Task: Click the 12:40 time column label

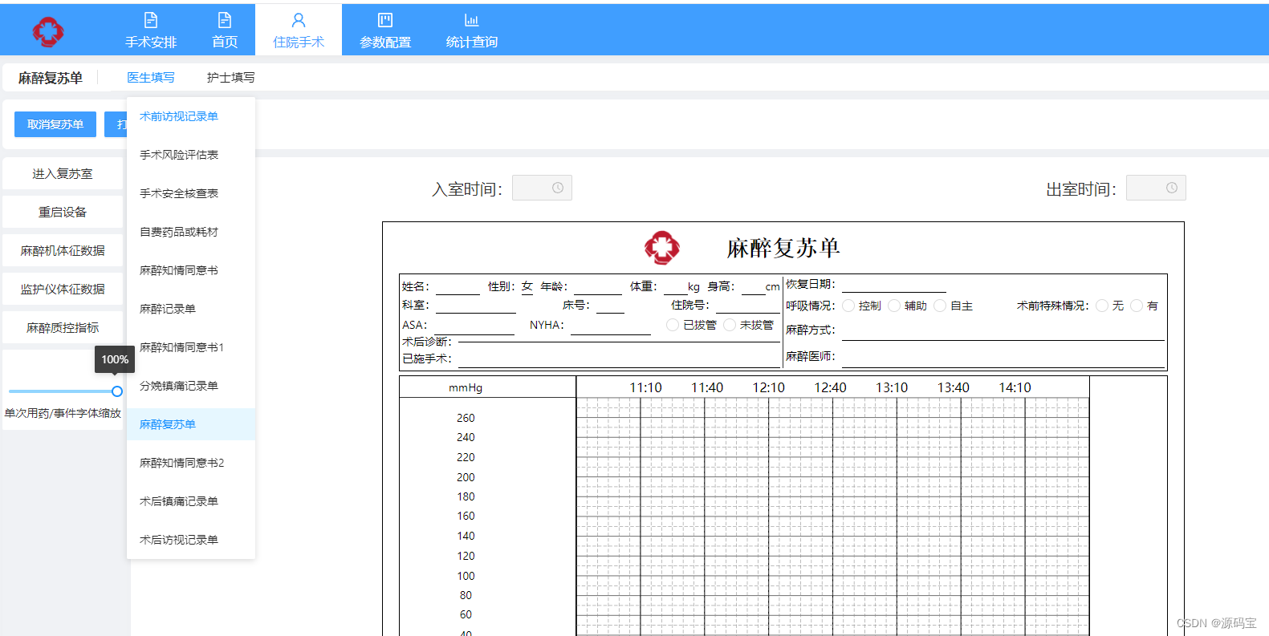Action: (x=830, y=387)
